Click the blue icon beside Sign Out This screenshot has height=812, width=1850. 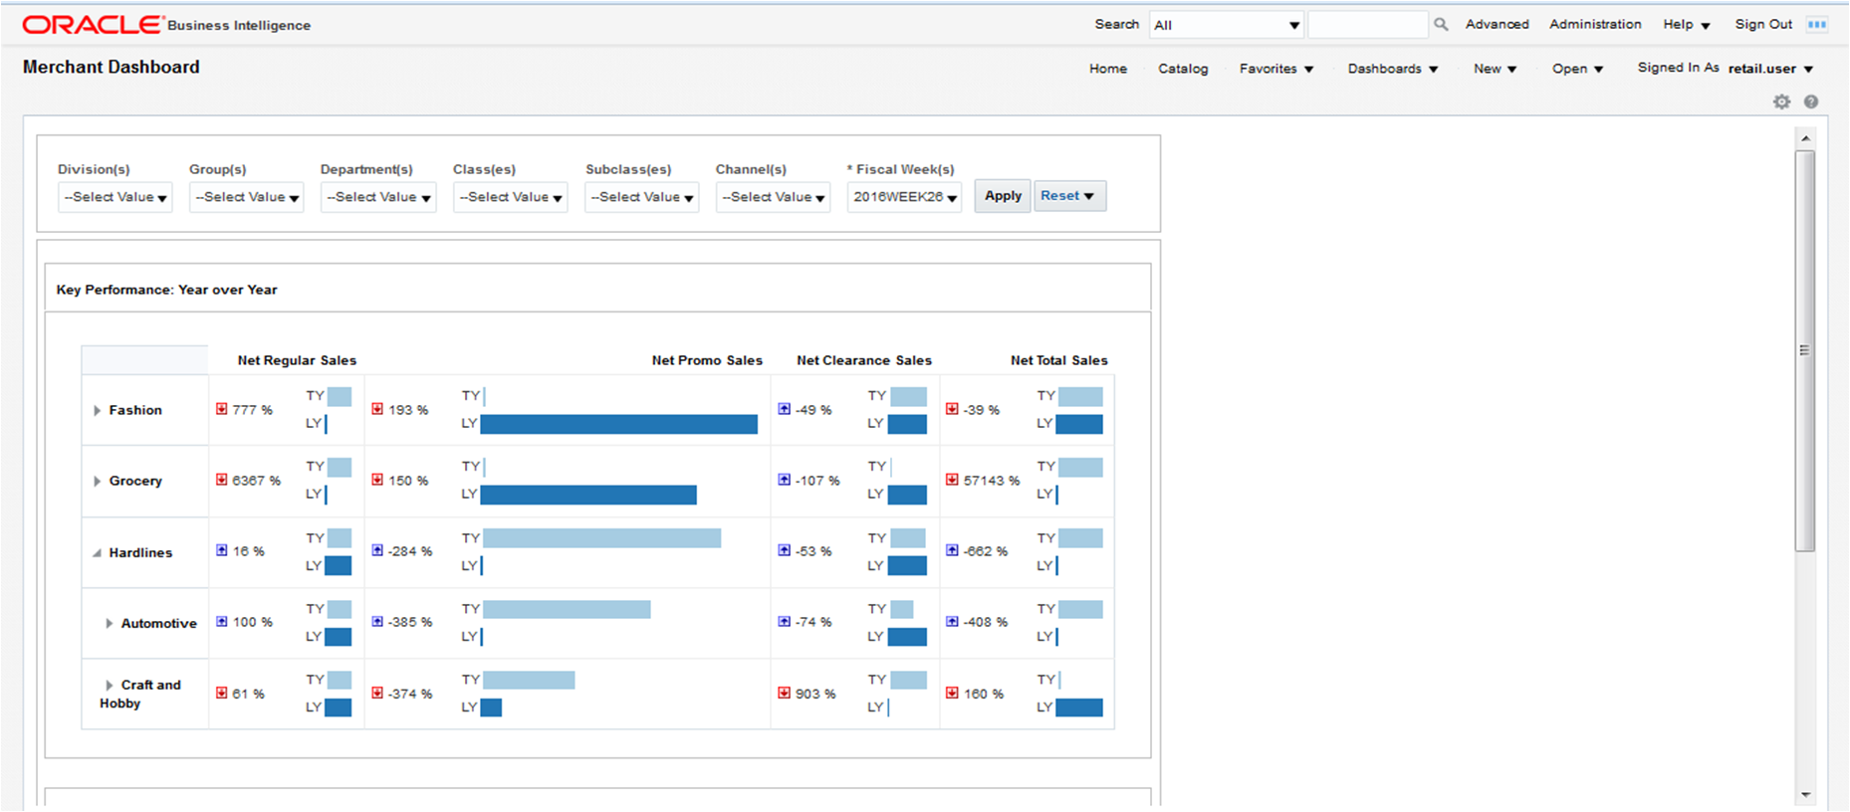coord(1817,25)
